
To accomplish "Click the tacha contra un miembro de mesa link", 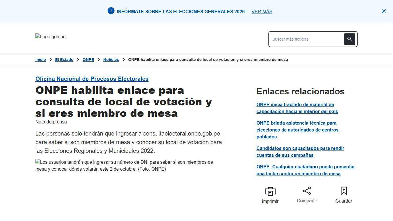I will [x=306, y=170].
